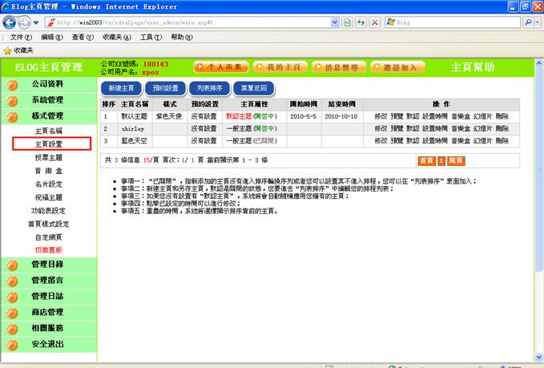Click the IE back navigation arrow

coord(10,22)
